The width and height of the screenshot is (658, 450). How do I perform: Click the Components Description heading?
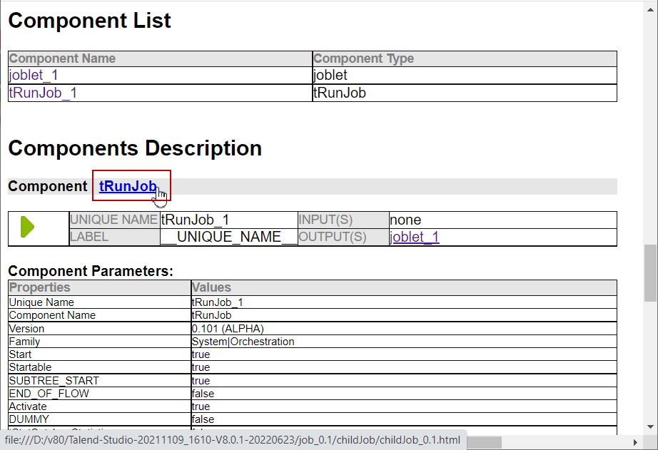coord(135,148)
